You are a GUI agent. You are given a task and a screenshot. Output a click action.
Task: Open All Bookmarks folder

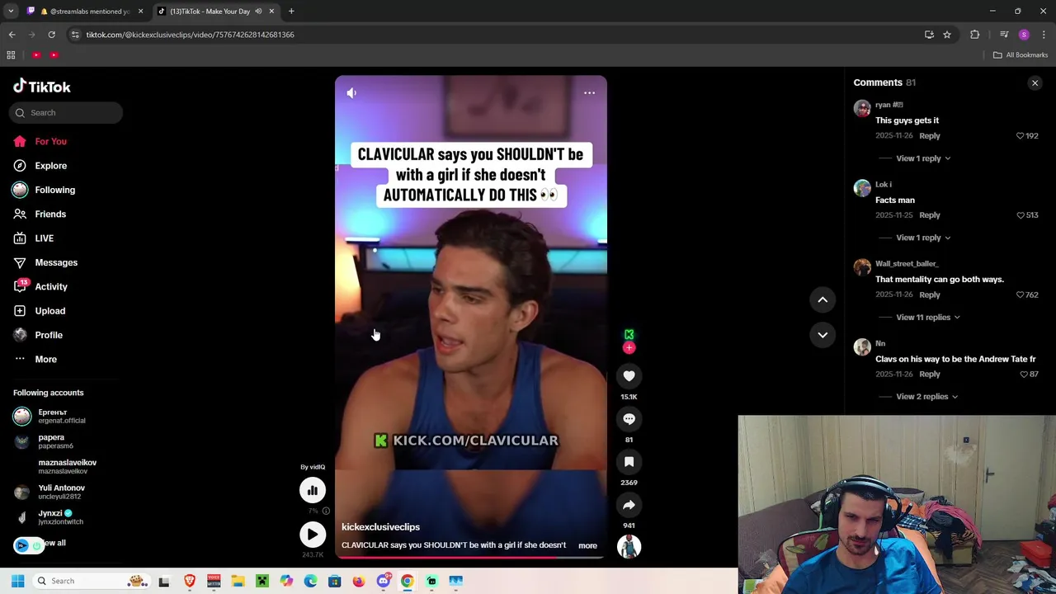pos(1021,55)
